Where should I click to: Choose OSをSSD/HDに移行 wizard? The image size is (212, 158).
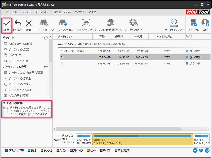coord(18,44)
